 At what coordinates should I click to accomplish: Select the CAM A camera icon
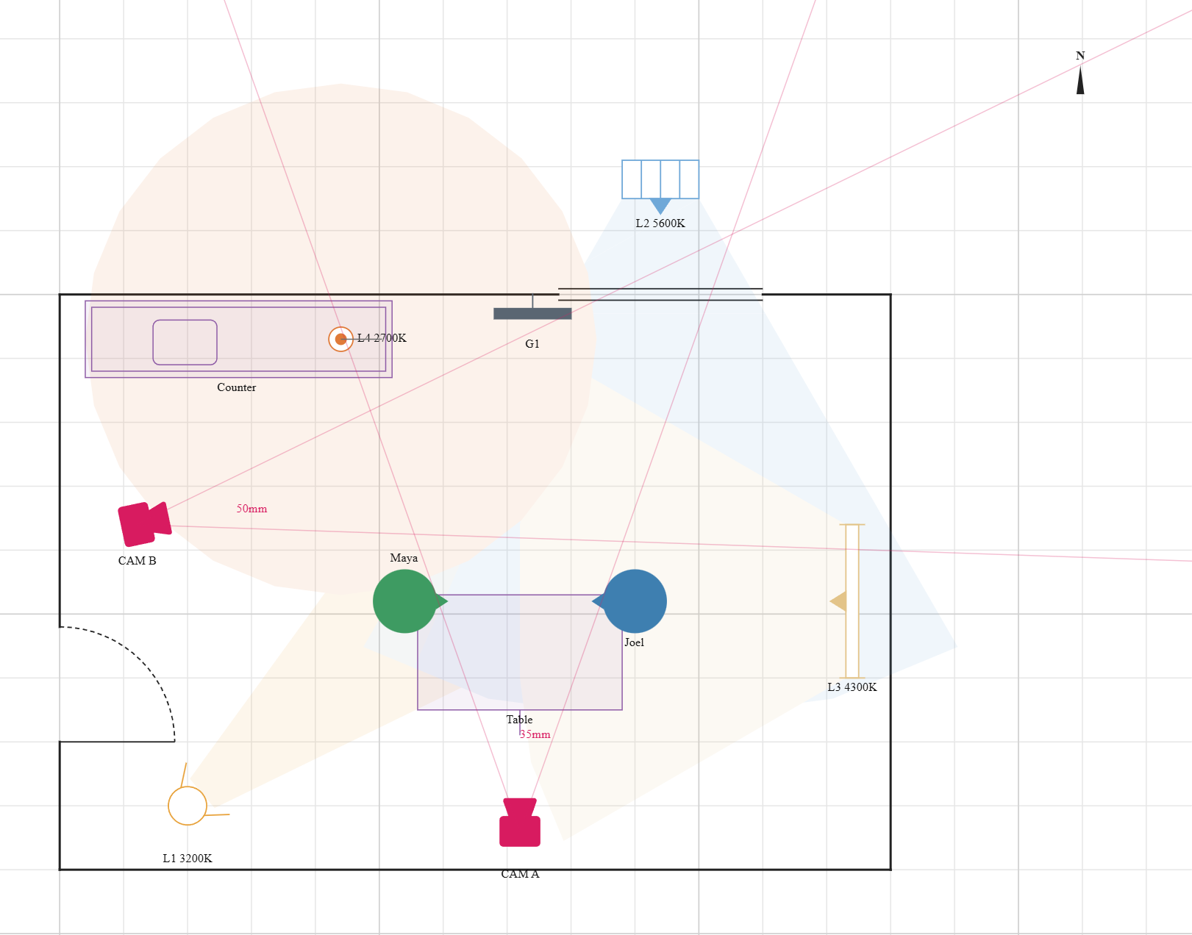pyautogui.click(x=520, y=823)
